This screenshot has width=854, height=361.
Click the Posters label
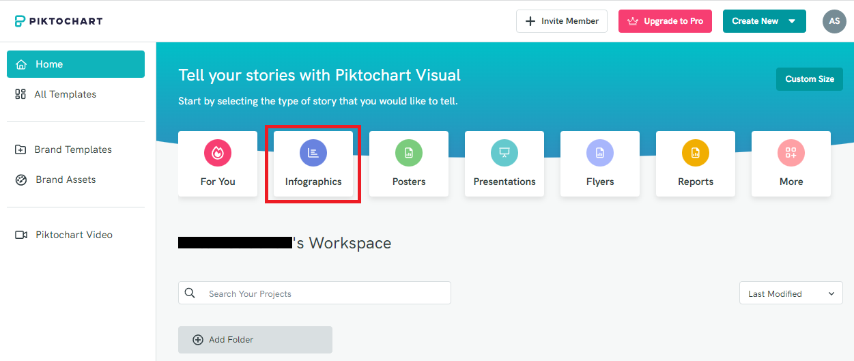pos(409,182)
